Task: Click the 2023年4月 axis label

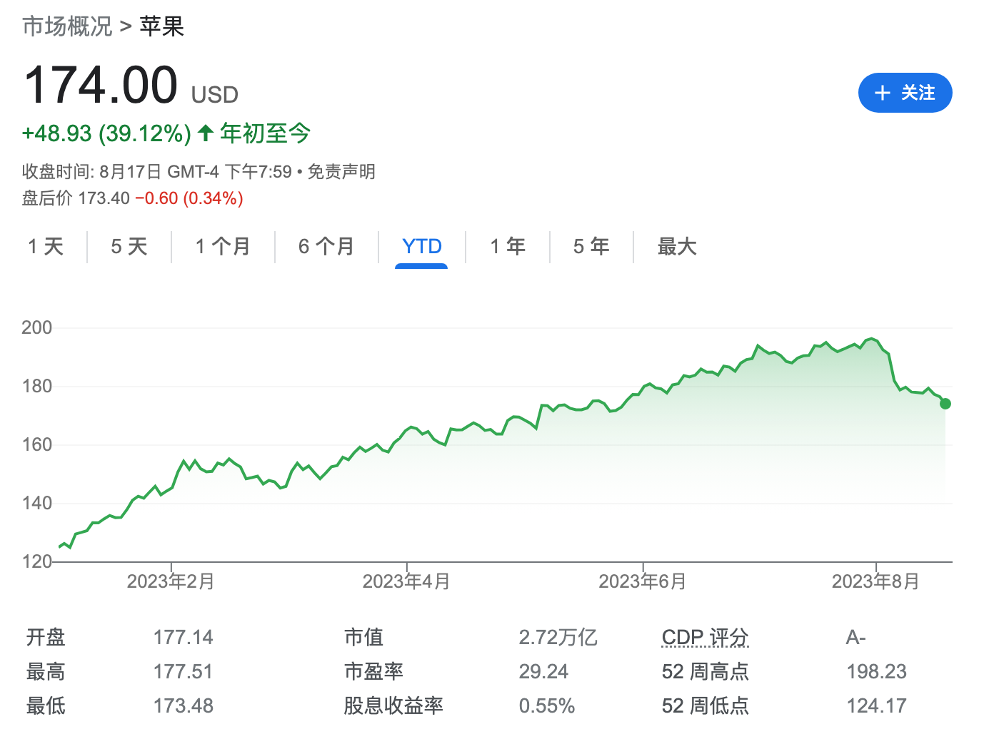Action: pos(406,581)
